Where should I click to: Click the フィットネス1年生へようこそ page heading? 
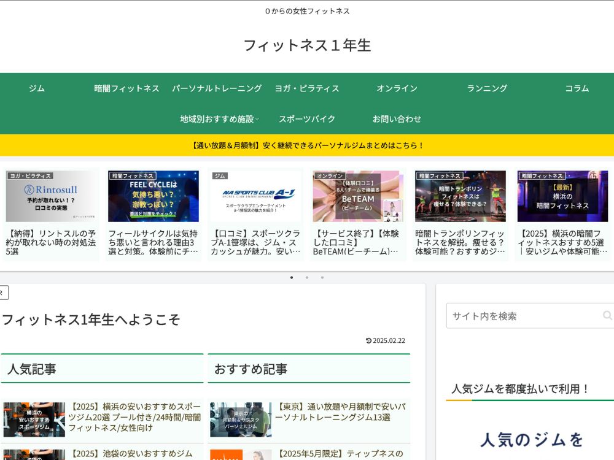(x=91, y=320)
